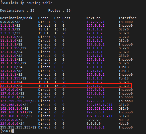
Task: Click the [VSR1] prompt cursor at bottom
Action: click(13, 131)
